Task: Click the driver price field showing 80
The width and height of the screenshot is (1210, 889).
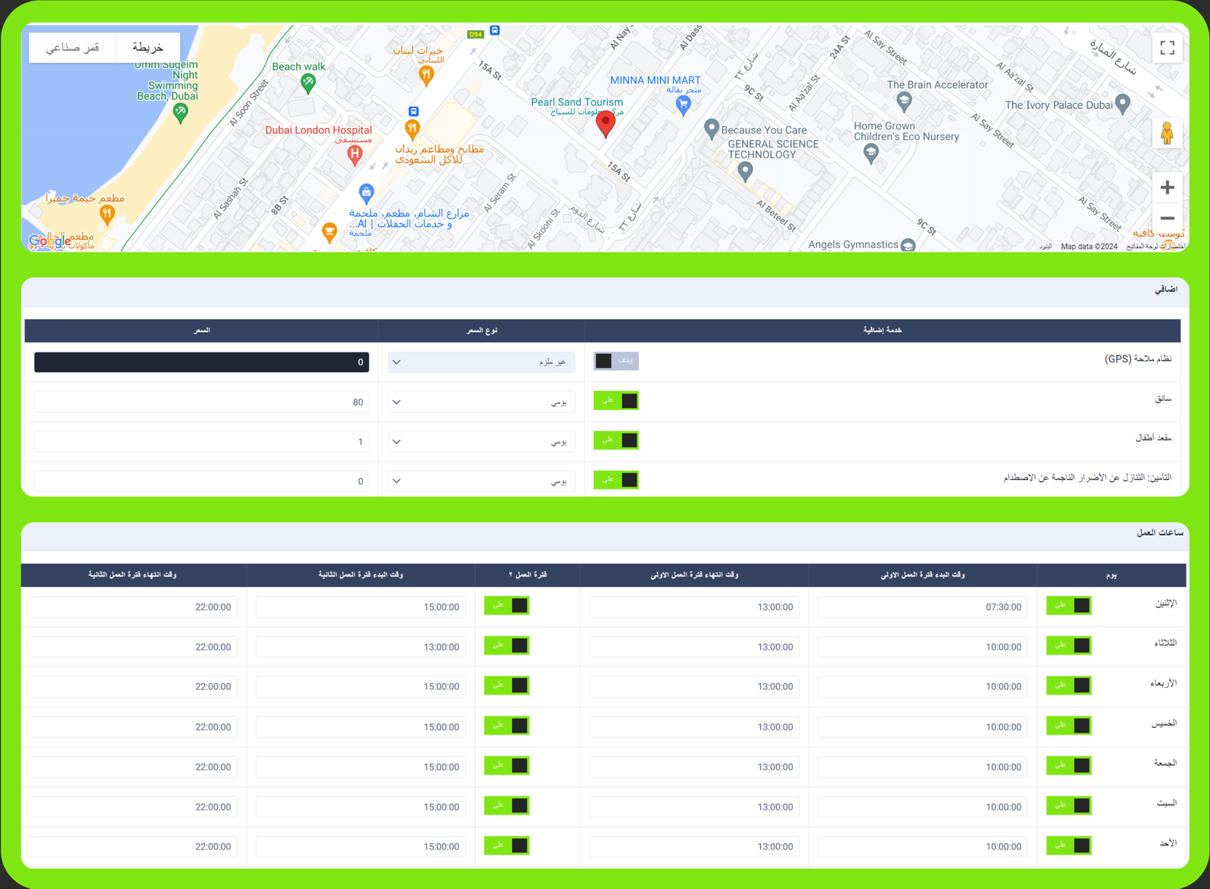Action: point(201,403)
